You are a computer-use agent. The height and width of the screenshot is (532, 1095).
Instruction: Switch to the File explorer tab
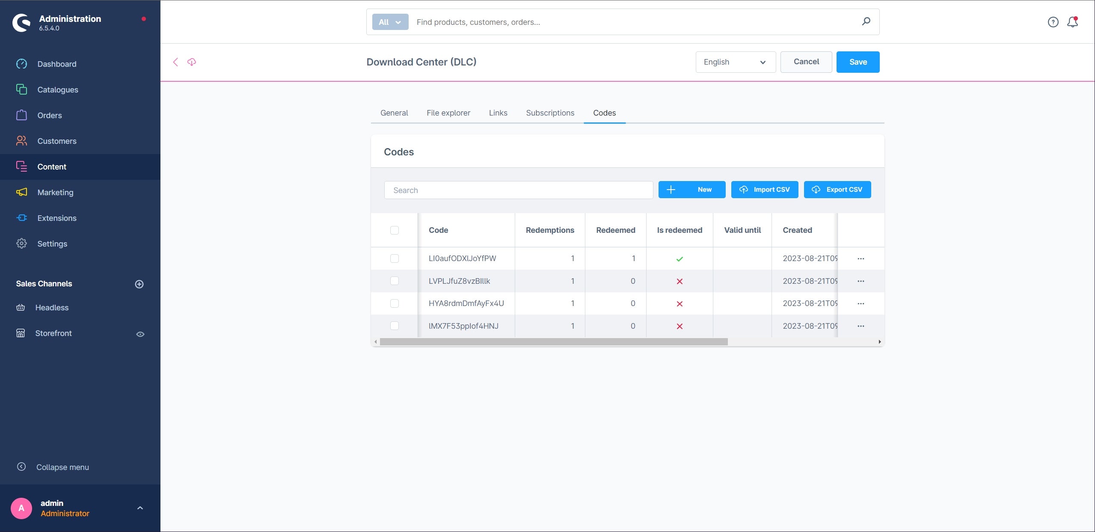click(x=448, y=113)
